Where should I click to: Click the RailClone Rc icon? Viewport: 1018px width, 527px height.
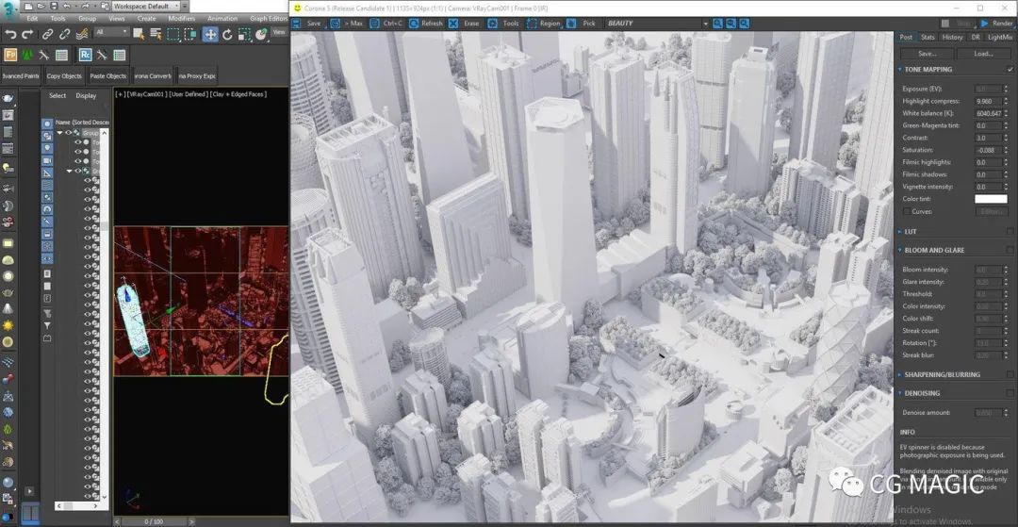(85, 56)
